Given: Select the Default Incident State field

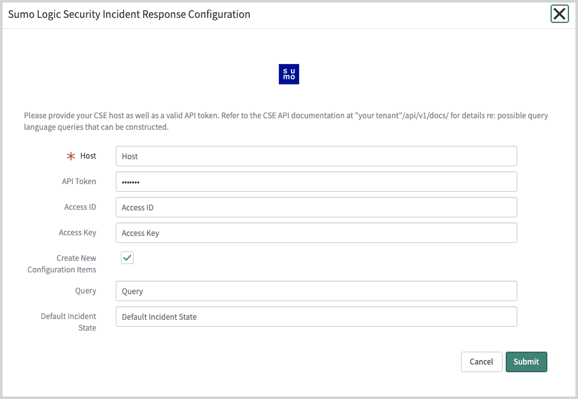Looking at the screenshot, I should [x=316, y=316].
